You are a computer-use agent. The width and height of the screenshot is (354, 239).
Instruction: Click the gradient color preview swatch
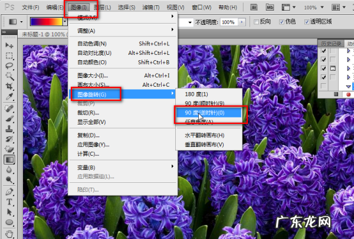47,22
